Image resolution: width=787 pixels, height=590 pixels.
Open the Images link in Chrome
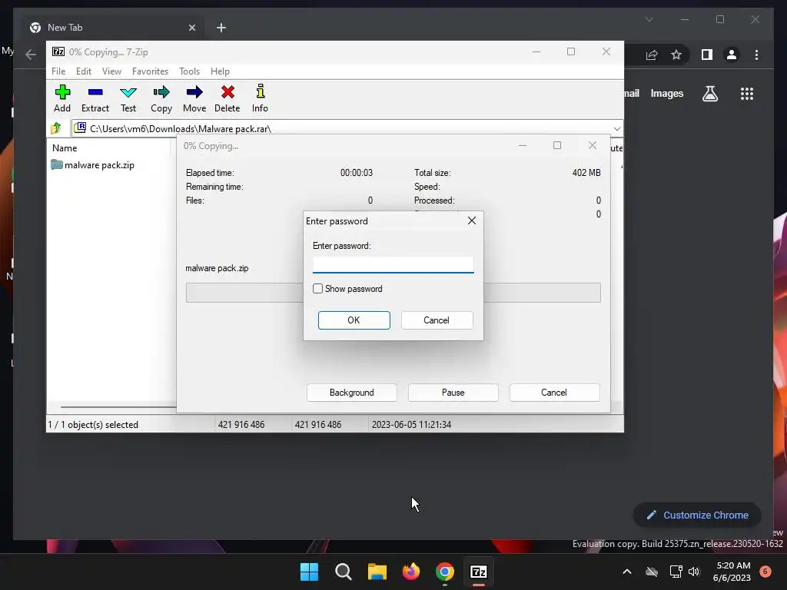666,93
